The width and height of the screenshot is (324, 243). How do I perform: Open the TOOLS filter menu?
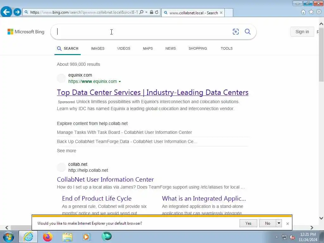point(227,48)
